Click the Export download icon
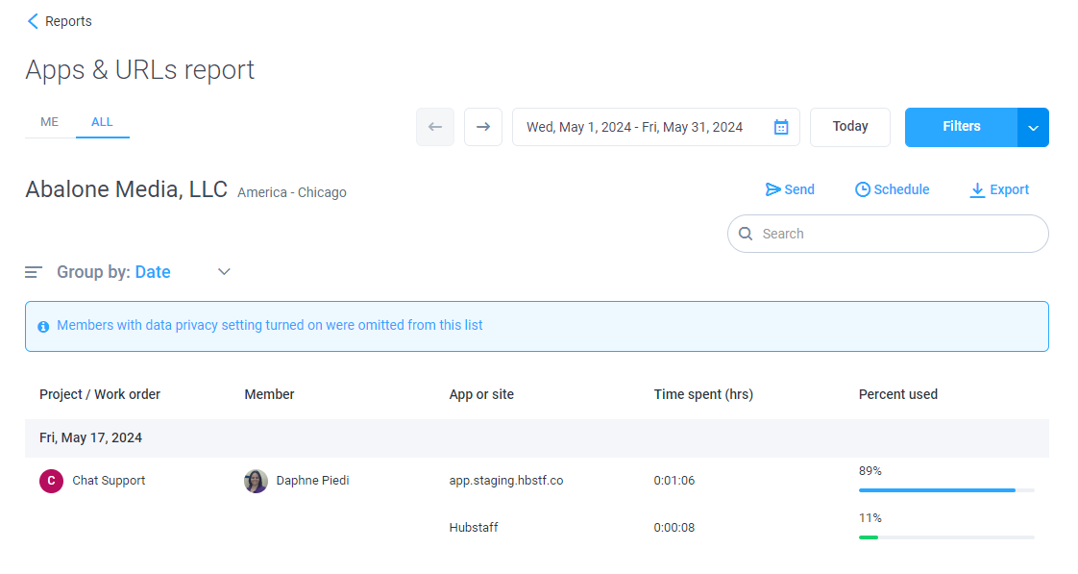Image resolution: width=1078 pixels, height=574 pixels. coord(977,190)
